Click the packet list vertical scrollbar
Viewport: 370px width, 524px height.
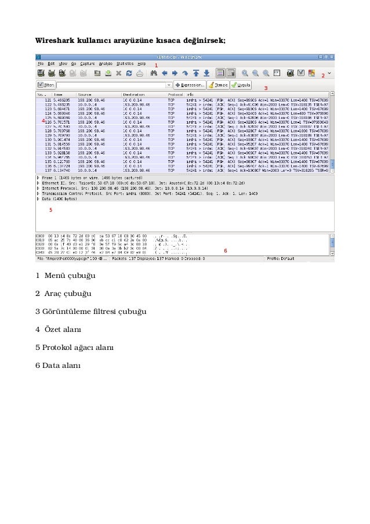pos(332,132)
